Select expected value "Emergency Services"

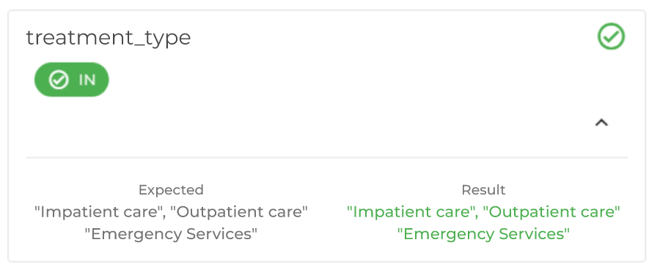click(171, 234)
